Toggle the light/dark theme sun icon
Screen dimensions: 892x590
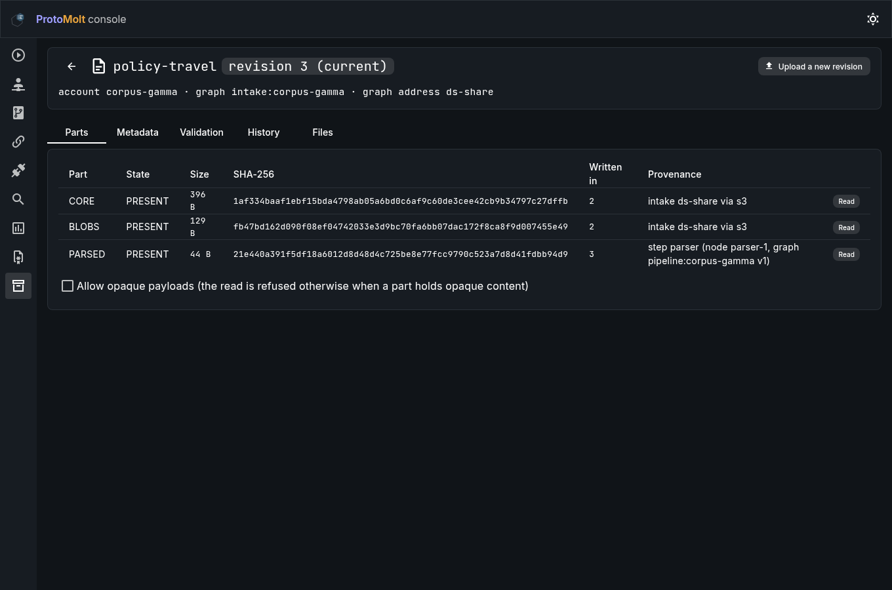click(873, 19)
